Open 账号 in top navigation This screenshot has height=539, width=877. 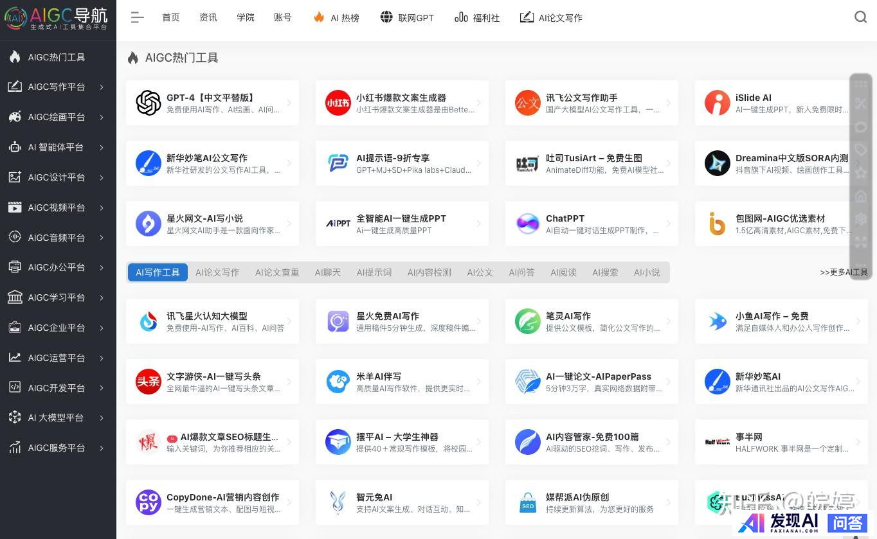tap(283, 18)
